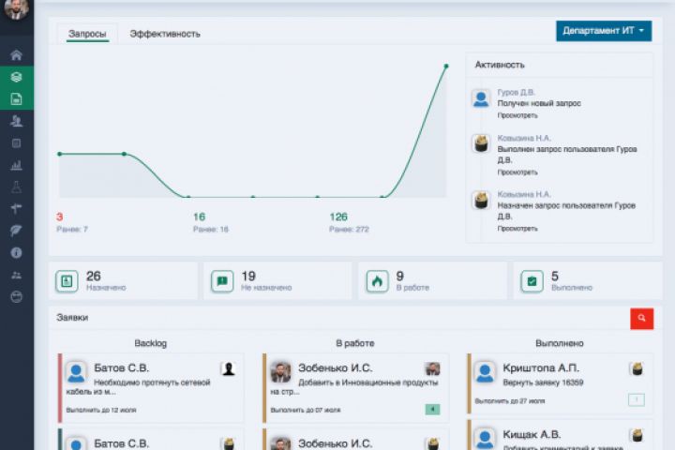Click the green value 16 statistic
Screen dimensions: 675x450
pos(200,217)
